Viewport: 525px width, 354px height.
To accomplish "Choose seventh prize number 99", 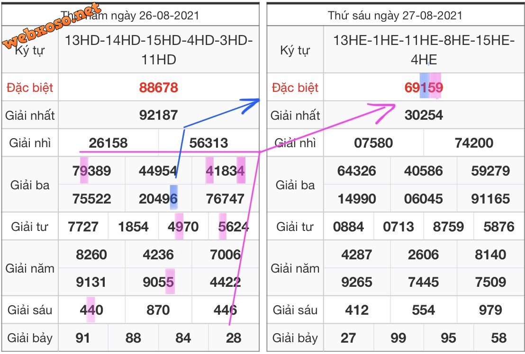I will click(x=398, y=338).
